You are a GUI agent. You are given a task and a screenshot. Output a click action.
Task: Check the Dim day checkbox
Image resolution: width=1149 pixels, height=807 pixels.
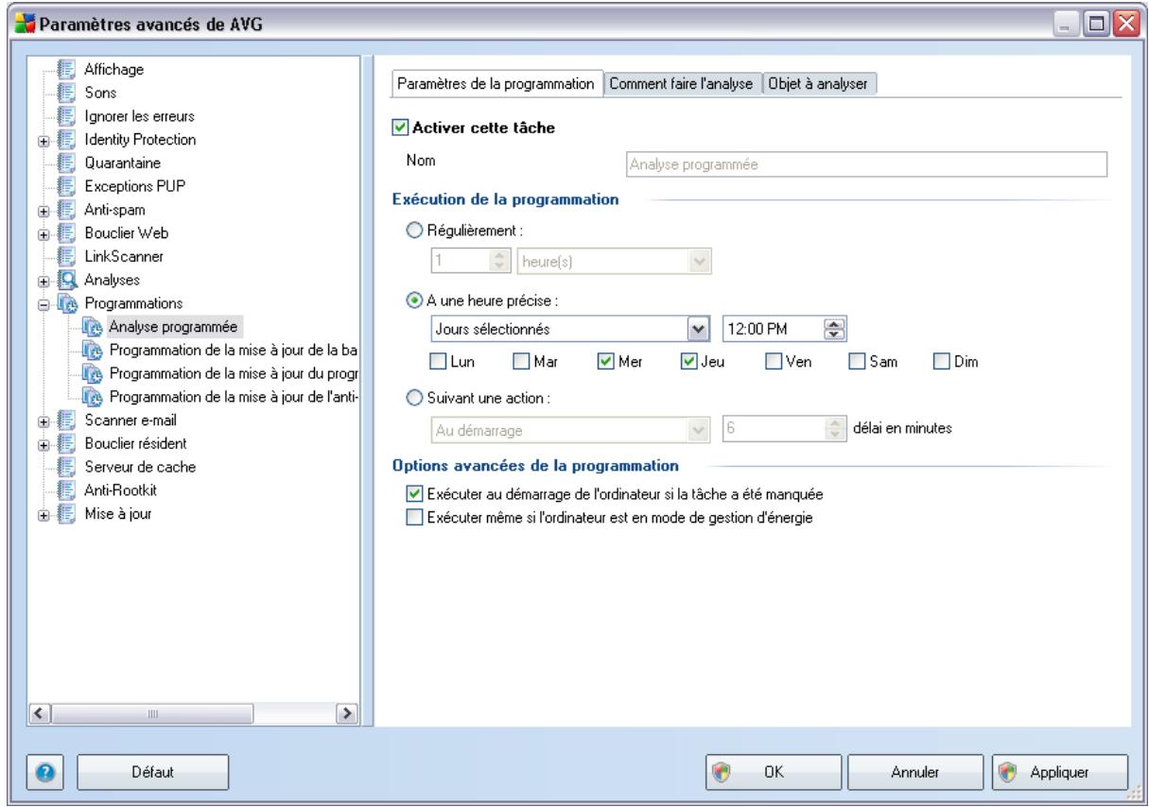[x=940, y=362]
